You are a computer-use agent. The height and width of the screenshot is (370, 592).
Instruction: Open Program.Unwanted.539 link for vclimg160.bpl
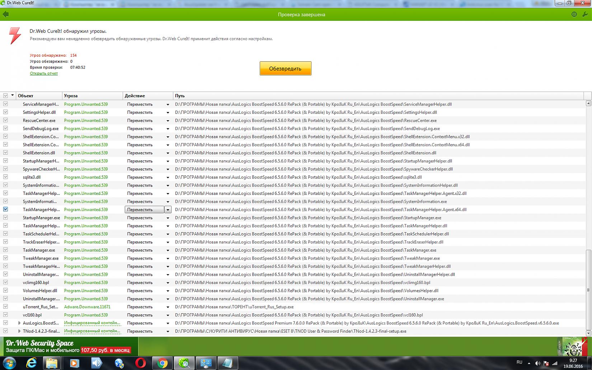tap(86, 282)
